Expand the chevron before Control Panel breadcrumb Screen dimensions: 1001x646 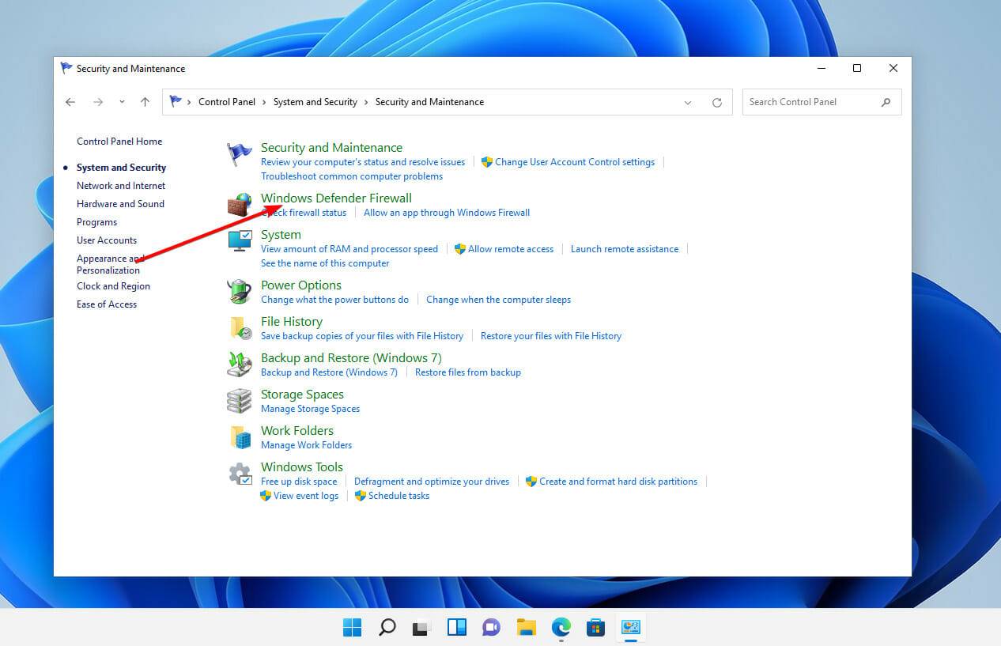[190, 102]
